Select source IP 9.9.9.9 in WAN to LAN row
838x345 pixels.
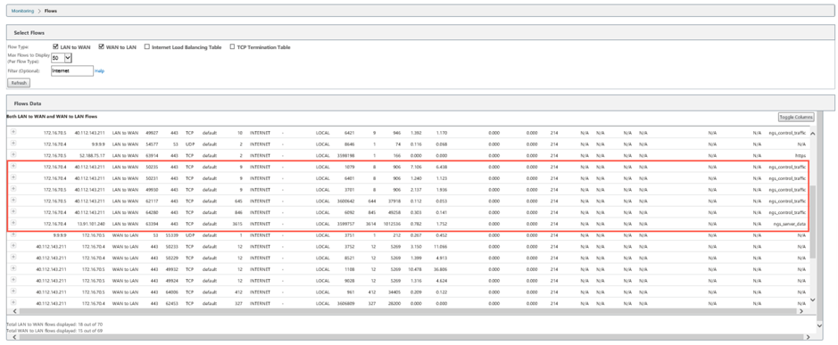(60, 235)
